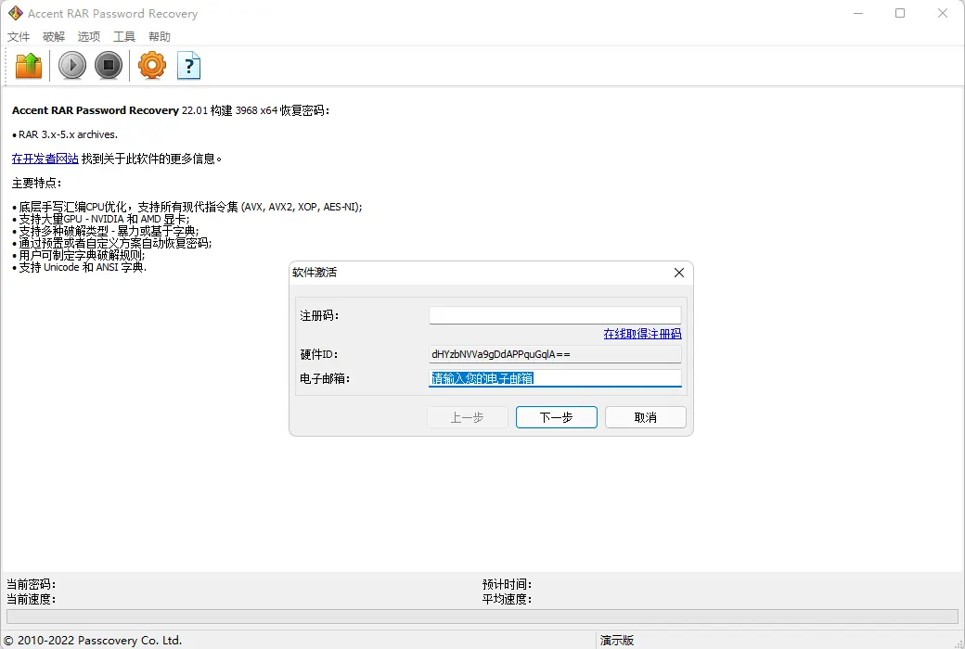The height and width of the screenshot is (649, 965).
Task: Click the 当前密码 label
Action: click(31, 584)
